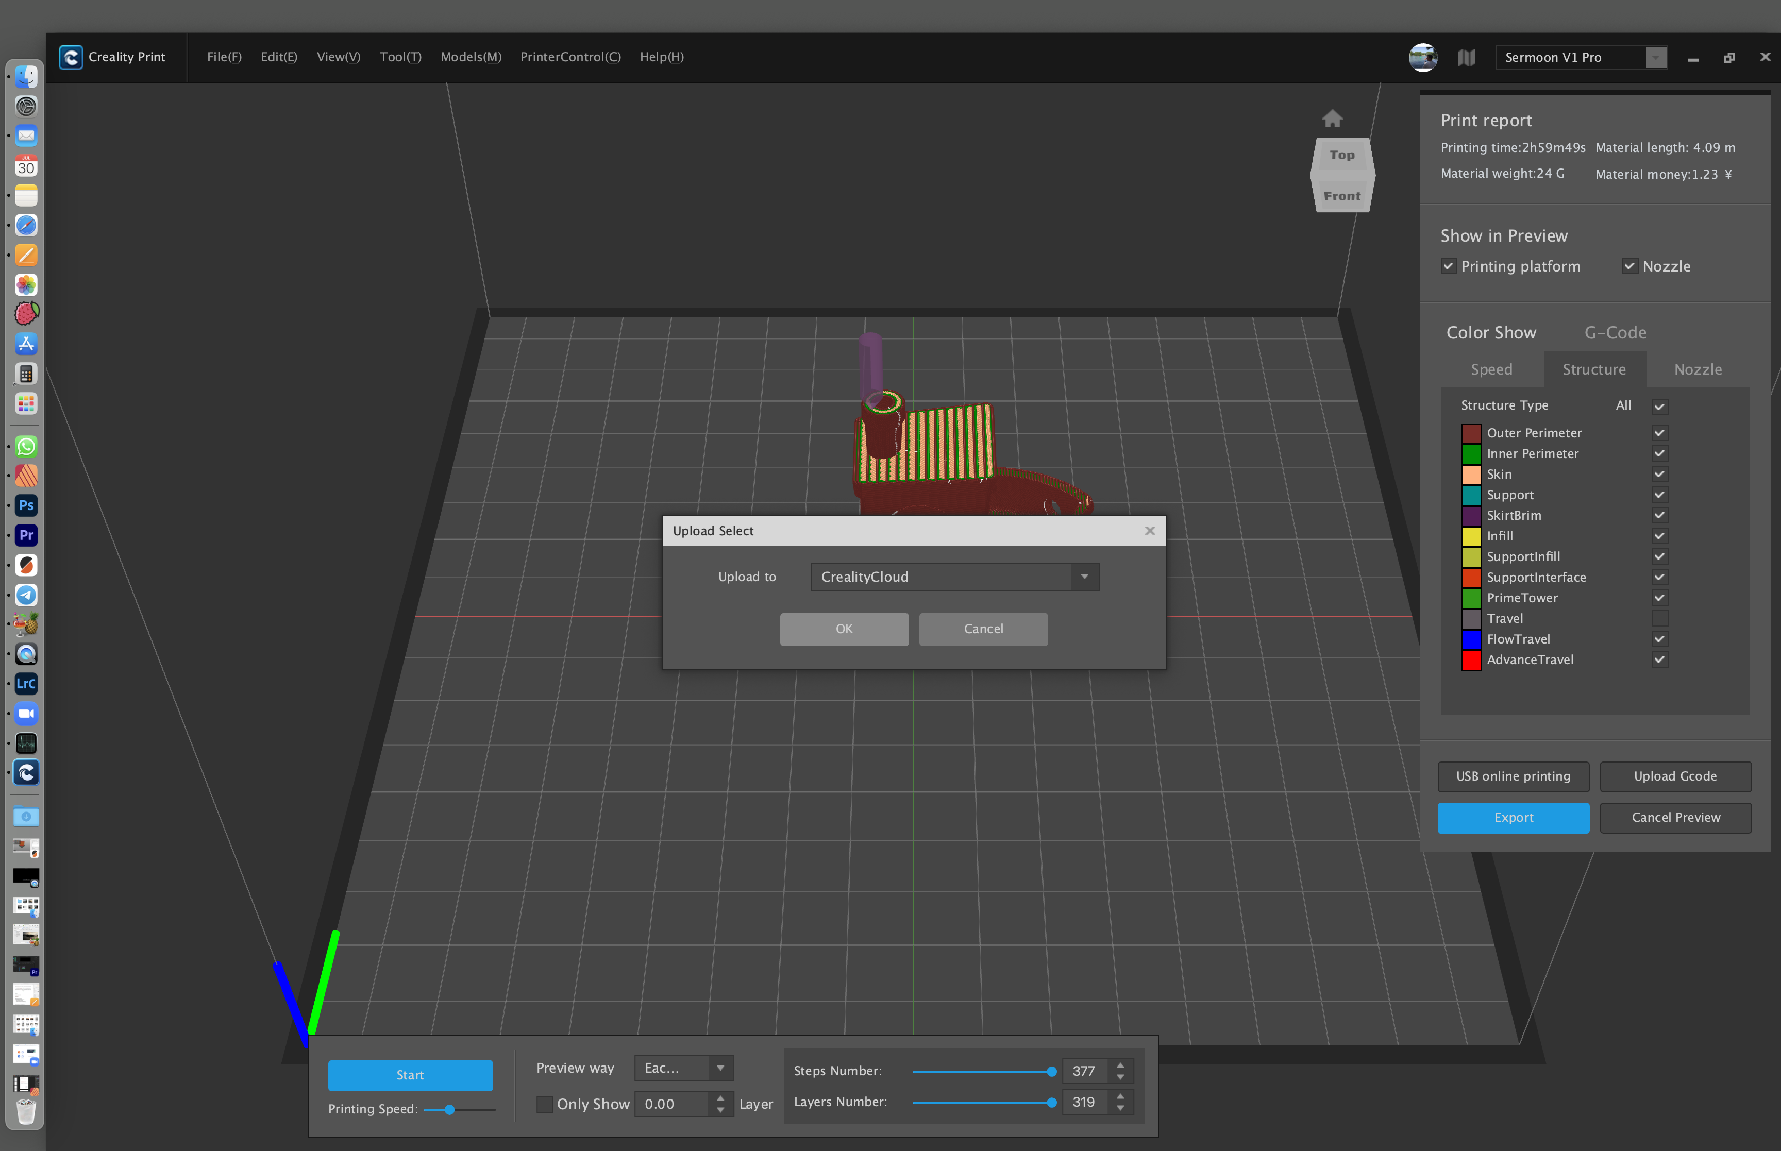Open the Sermoon V1 Pro printer dropdown
This screenshot has height=1151, width=1781.
(1655, 58)
